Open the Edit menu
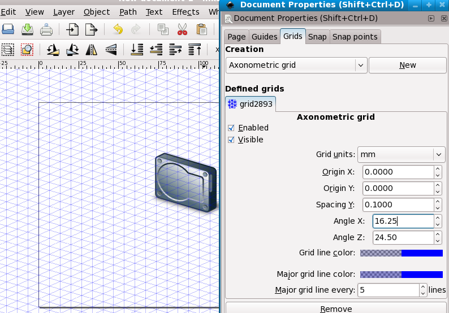 pos(8,12)
